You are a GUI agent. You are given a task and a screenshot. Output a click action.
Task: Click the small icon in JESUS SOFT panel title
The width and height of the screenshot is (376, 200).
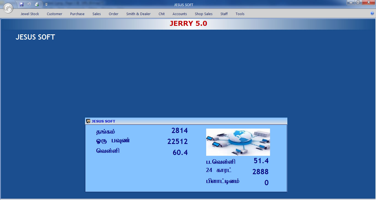tap(88, 121)
